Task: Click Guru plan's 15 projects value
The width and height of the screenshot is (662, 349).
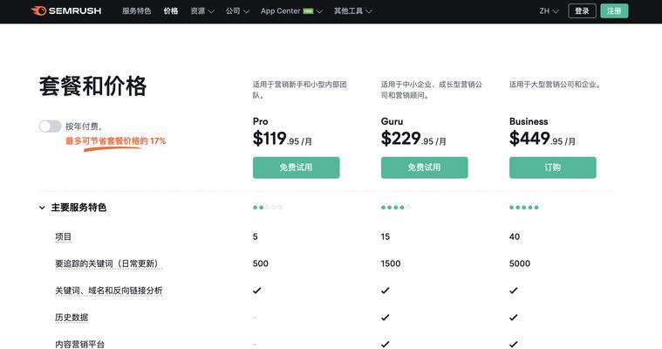Action: [385, 236]
